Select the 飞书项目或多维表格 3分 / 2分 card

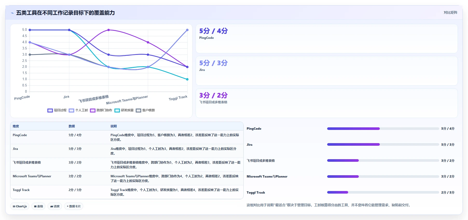(327, 103)
